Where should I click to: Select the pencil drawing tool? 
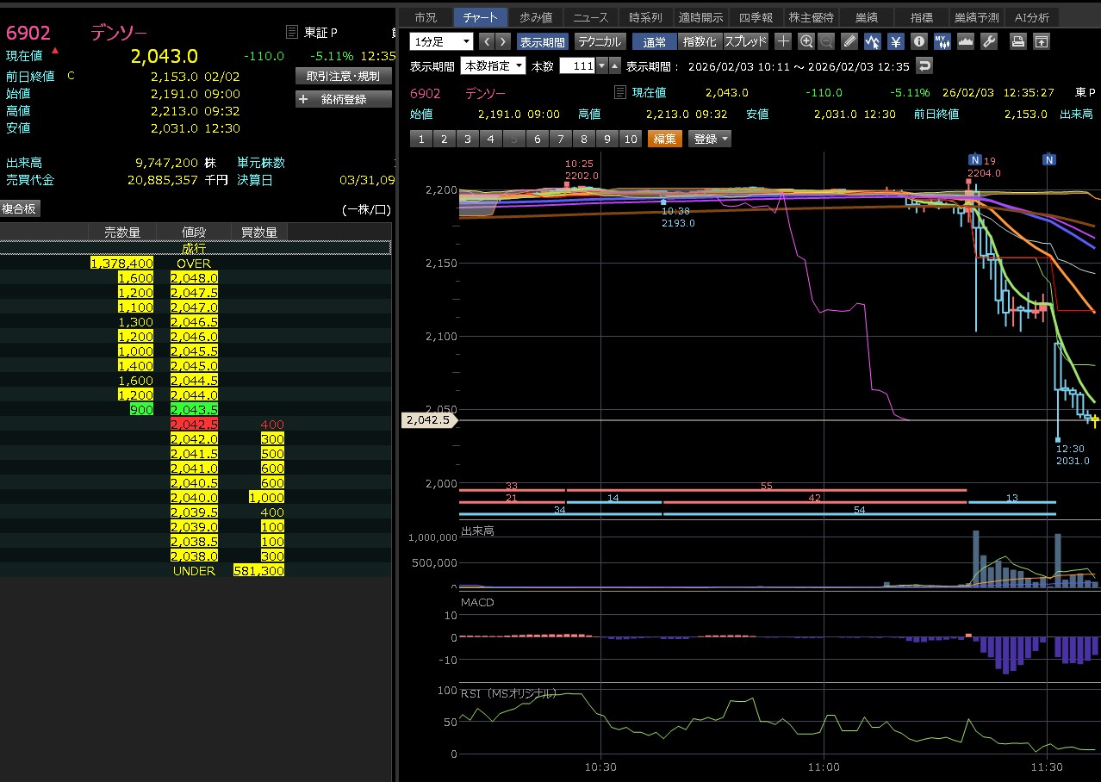849,41
